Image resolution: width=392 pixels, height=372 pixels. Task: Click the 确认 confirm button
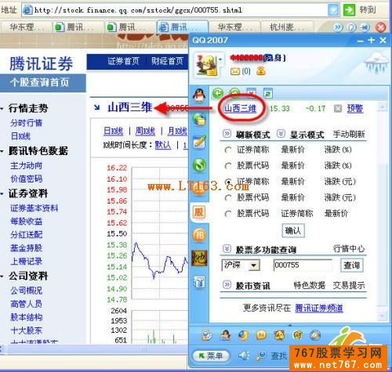(x=293, y=230)
